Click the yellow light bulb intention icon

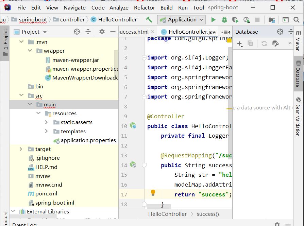point(153,193)
